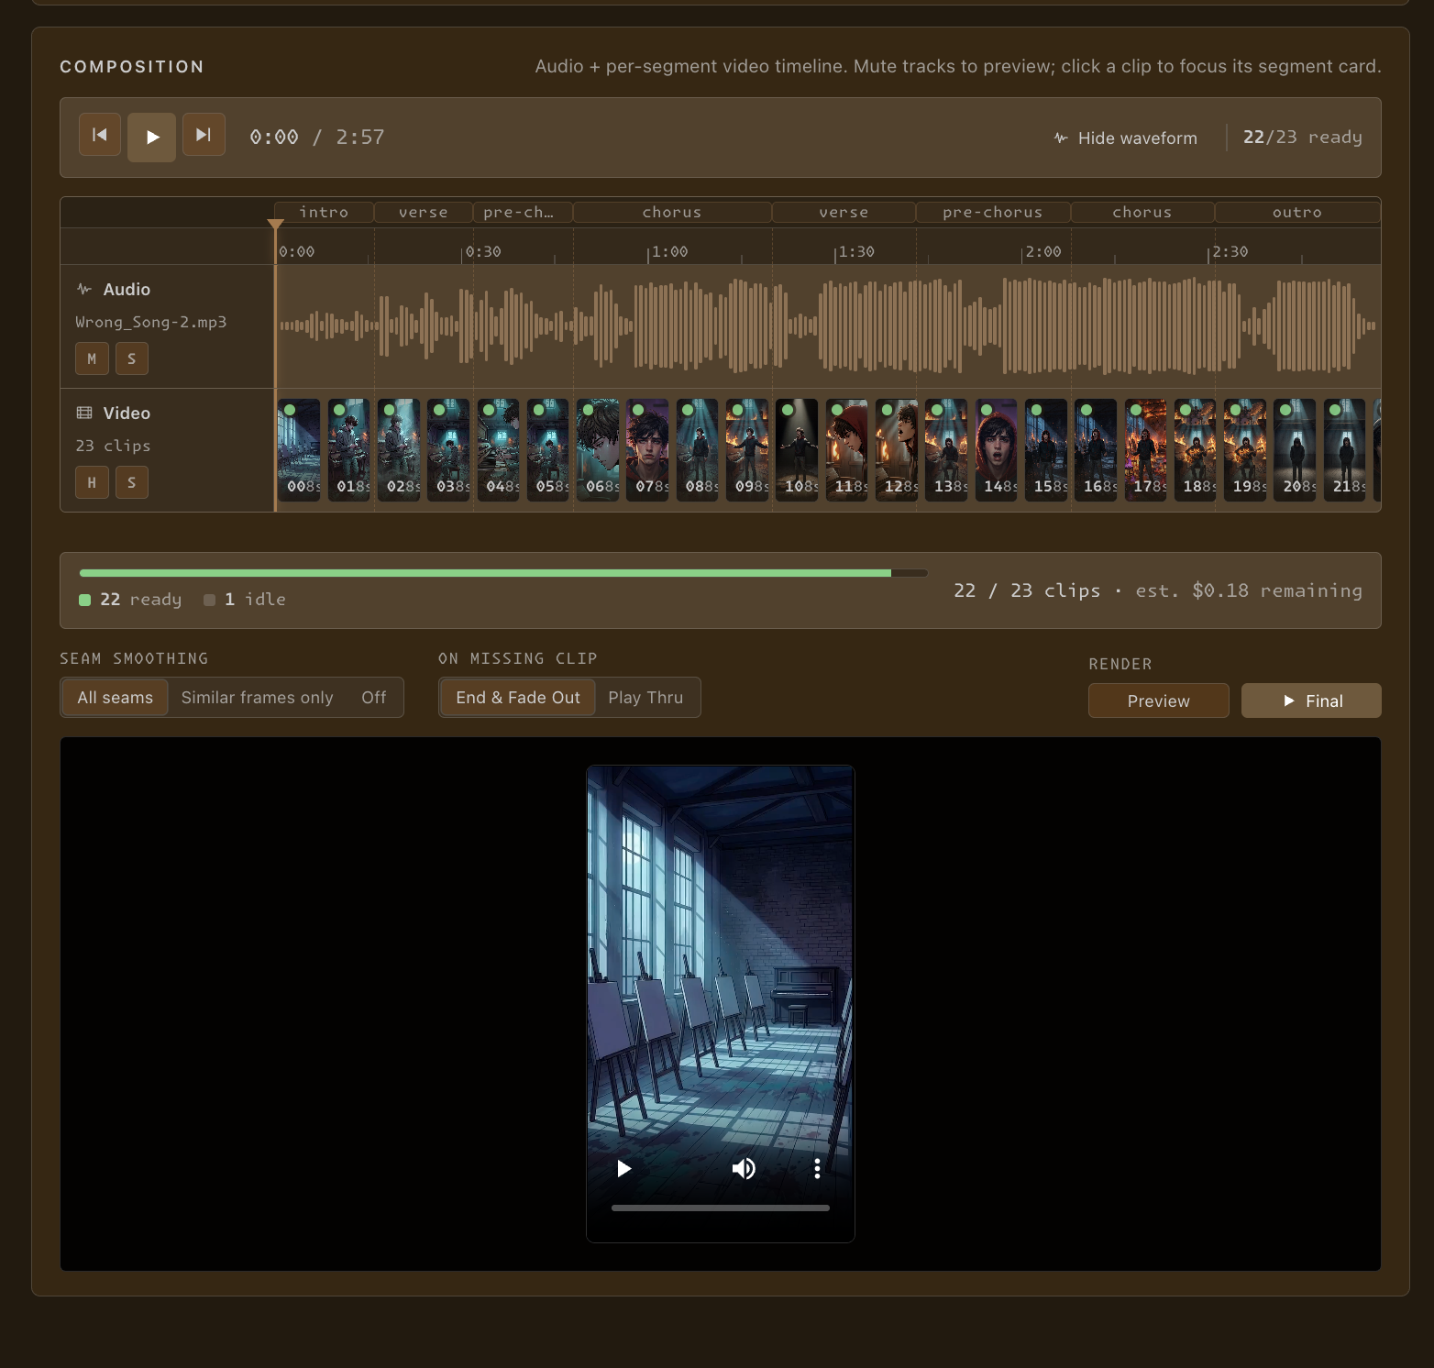The image size is (1434, 1368).
Task: Select the first chorus section label
Action: [672, 212]
